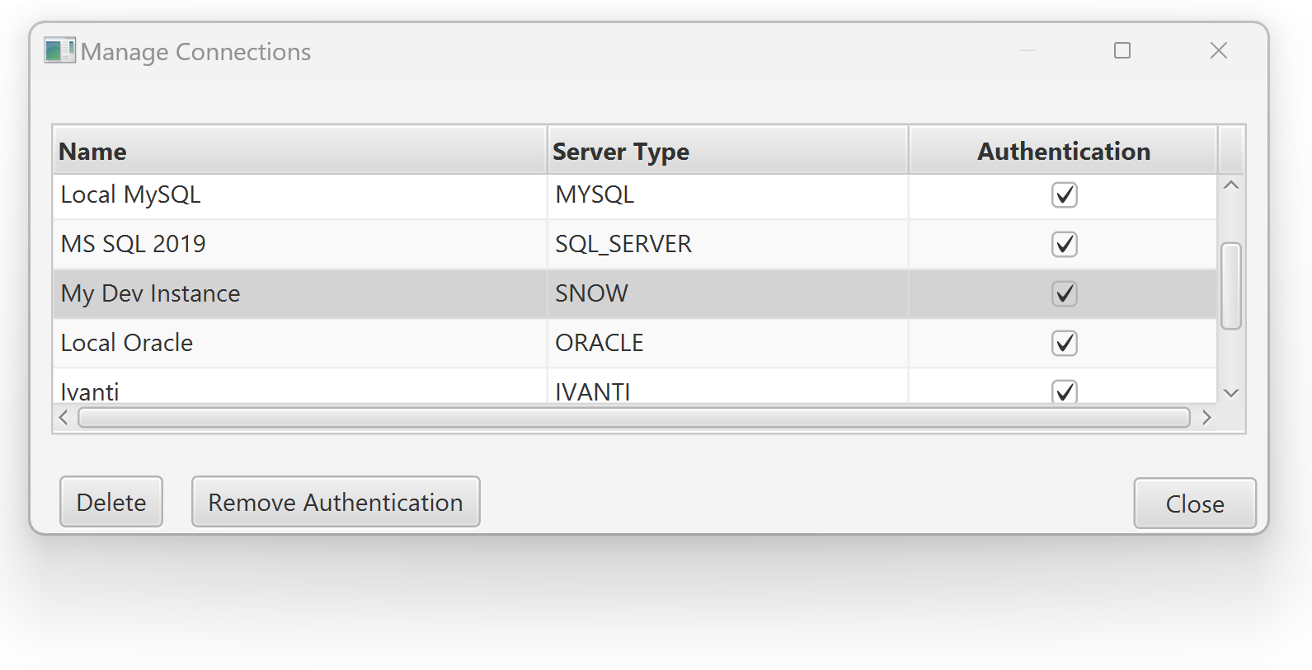Click the MYSQL server type cell

tap(728, 195)
